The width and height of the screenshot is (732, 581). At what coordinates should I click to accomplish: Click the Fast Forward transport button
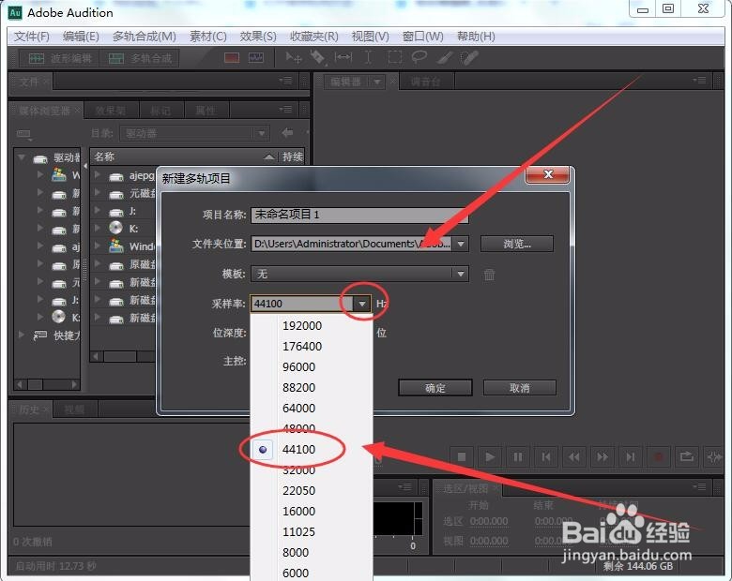pyautogui.click(x=602, y=456)
